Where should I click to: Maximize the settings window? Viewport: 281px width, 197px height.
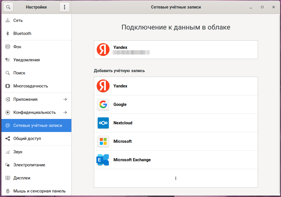coord(262,7)
